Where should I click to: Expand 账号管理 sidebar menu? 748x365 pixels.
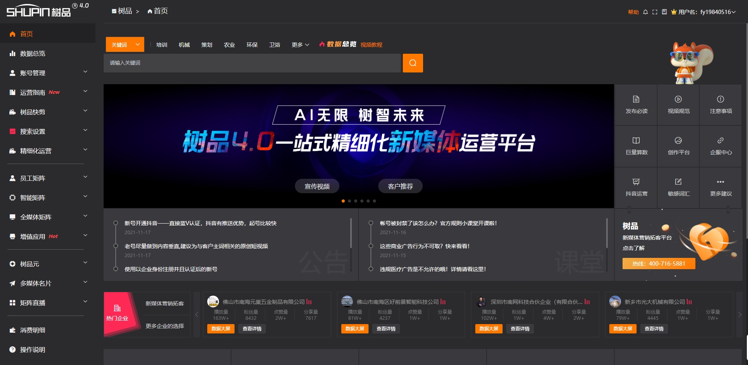[x=85, y=72]
